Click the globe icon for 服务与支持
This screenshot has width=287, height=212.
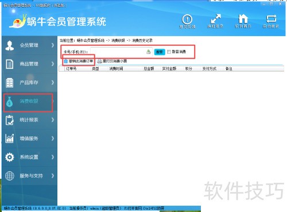click(10, 176)
